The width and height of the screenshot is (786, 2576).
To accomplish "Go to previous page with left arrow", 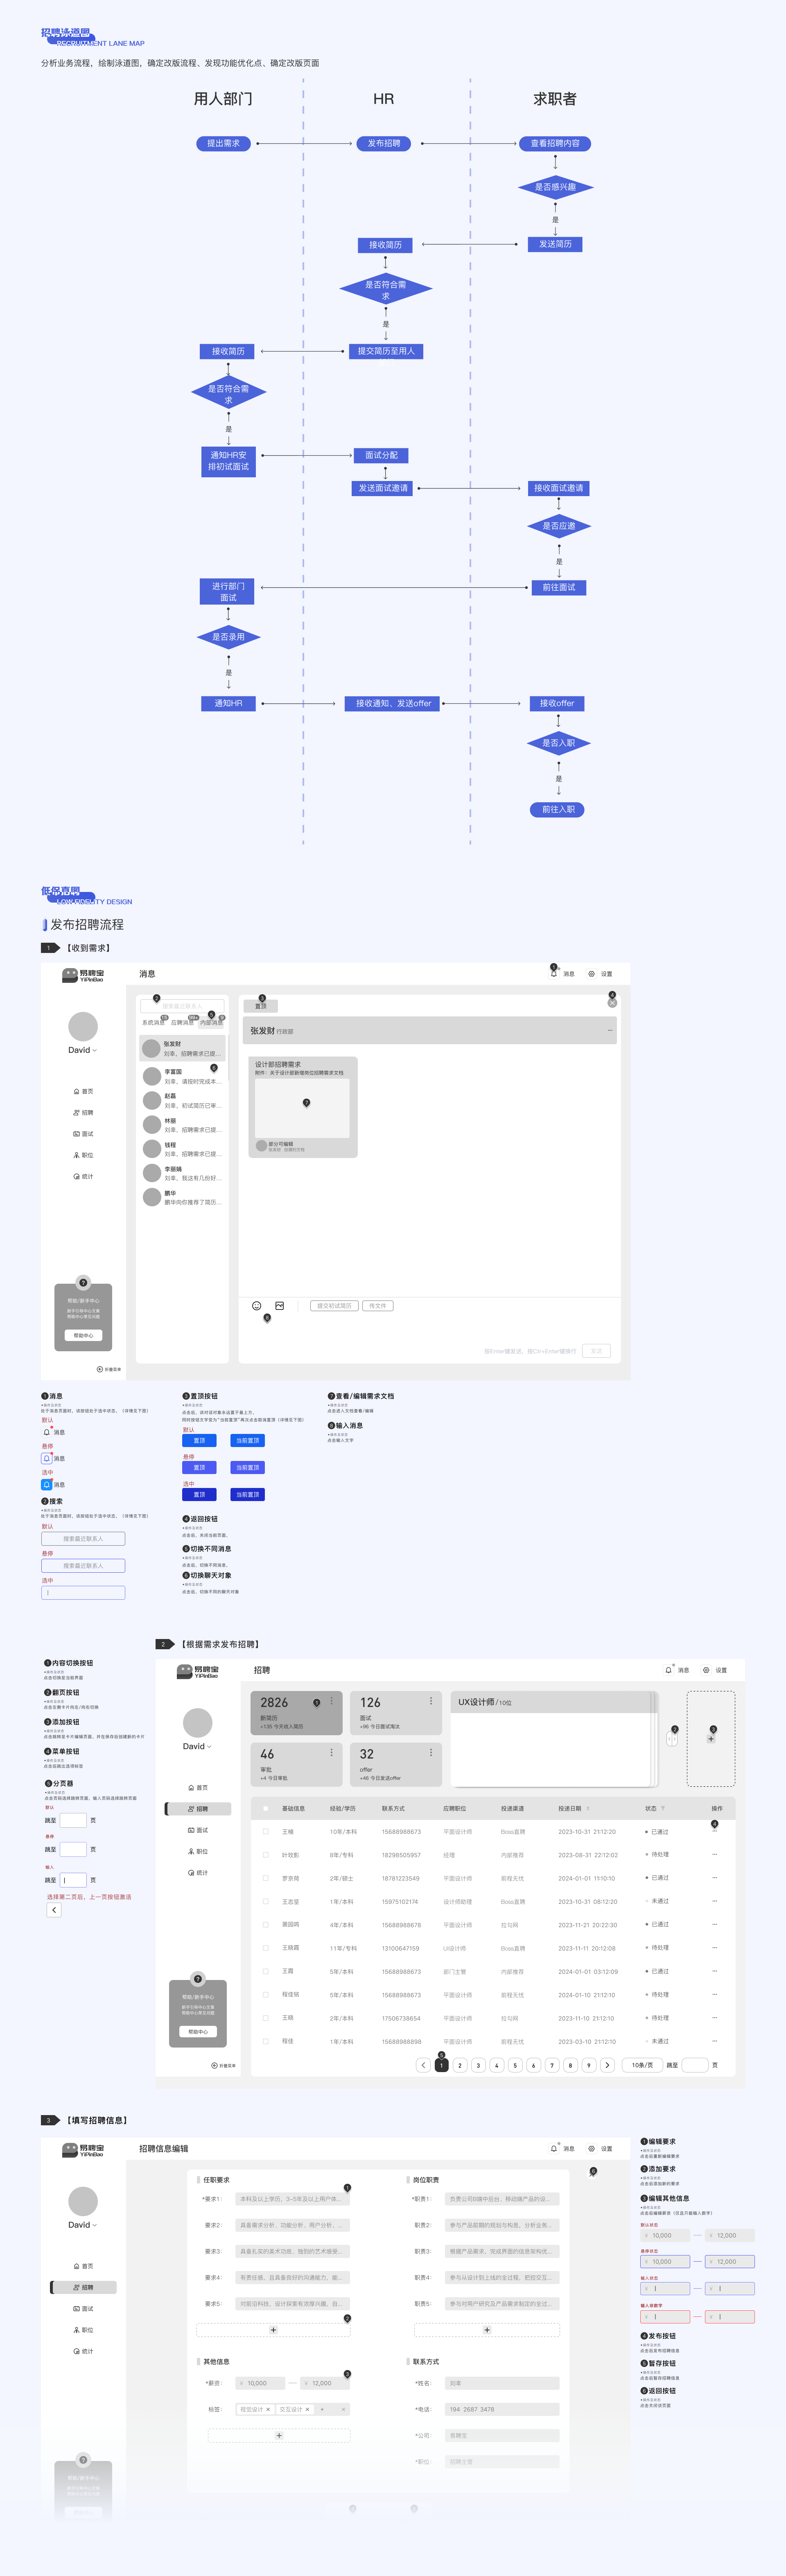I will 423,2065.
